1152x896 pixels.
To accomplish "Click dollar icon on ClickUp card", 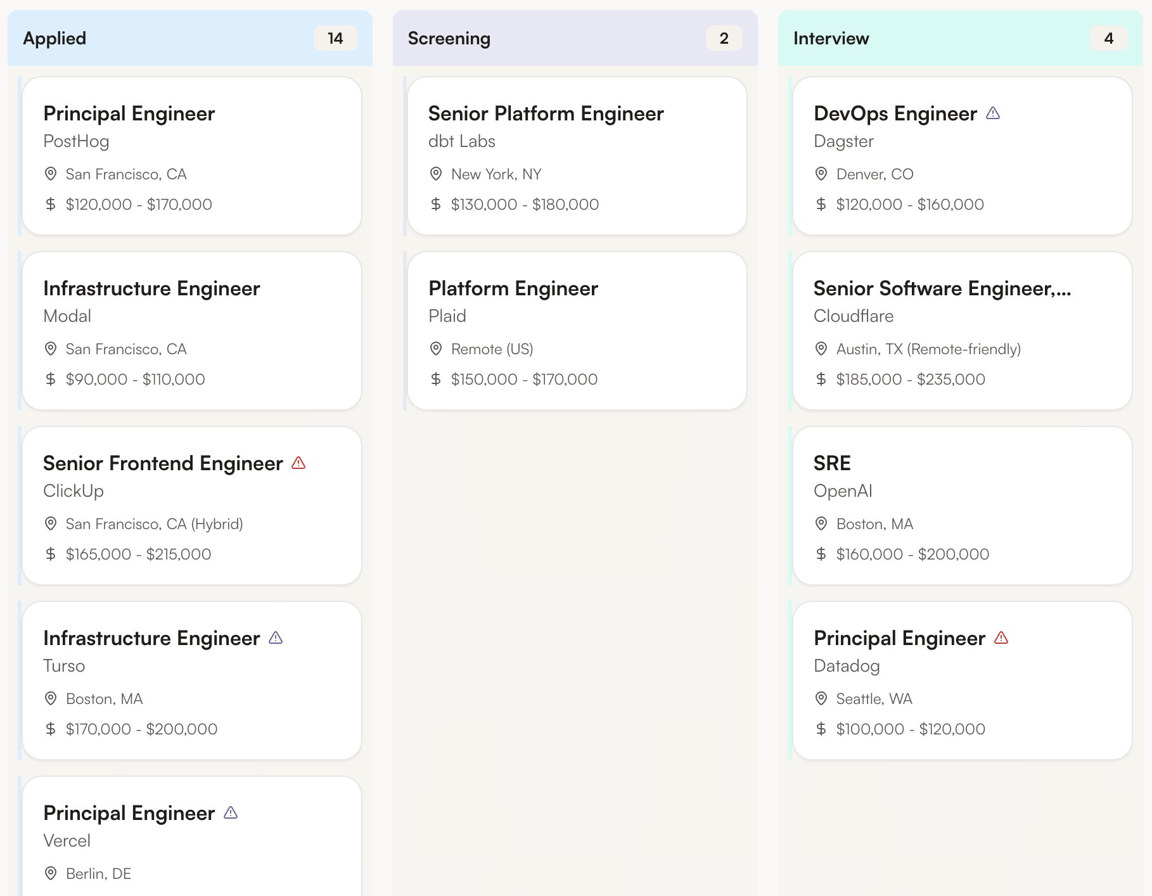I will pos(51,554).
